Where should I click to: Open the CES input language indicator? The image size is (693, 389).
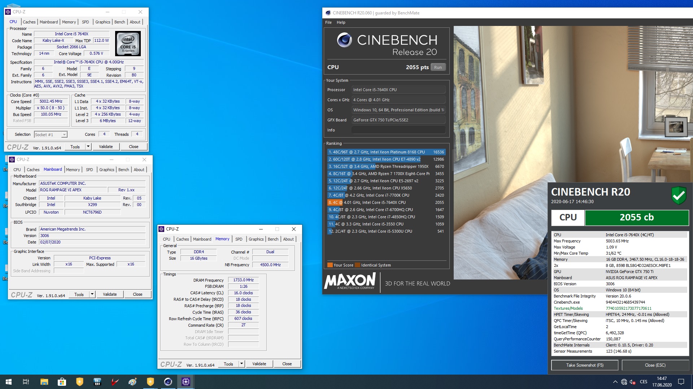pos(644,382)
